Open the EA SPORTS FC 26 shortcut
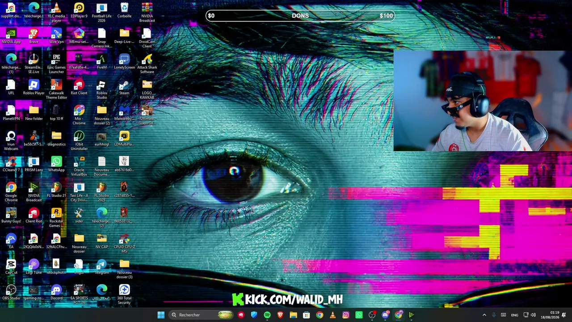Viewport: 572px width, 322px height. point(79,294)
